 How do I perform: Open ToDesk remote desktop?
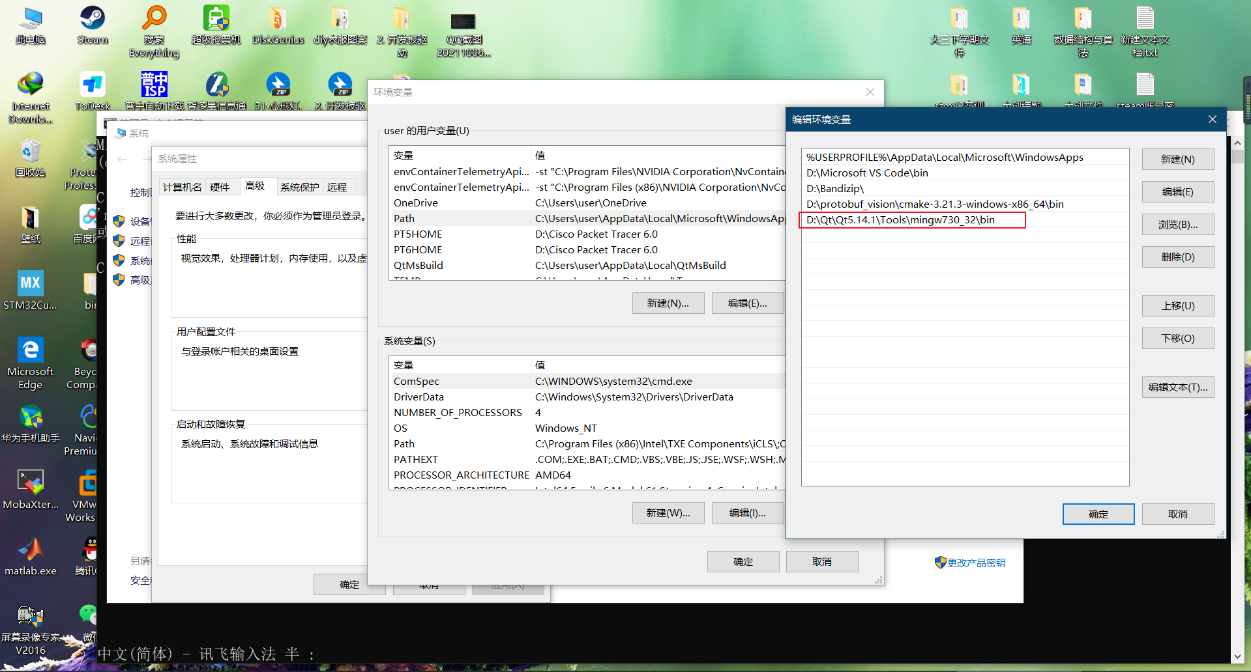coord(91,85)
